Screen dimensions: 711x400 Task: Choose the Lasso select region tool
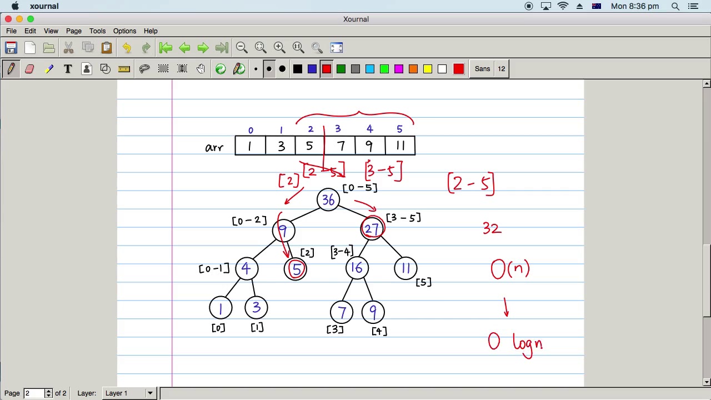144,69
